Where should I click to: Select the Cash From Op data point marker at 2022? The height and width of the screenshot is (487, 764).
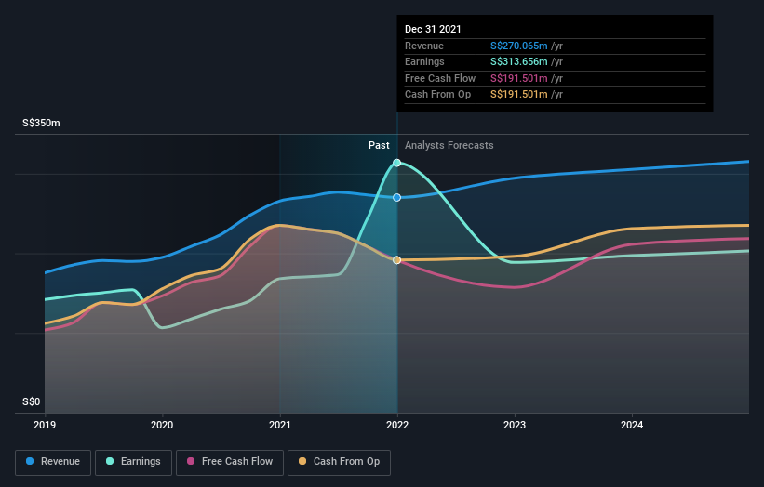point(397,260)
